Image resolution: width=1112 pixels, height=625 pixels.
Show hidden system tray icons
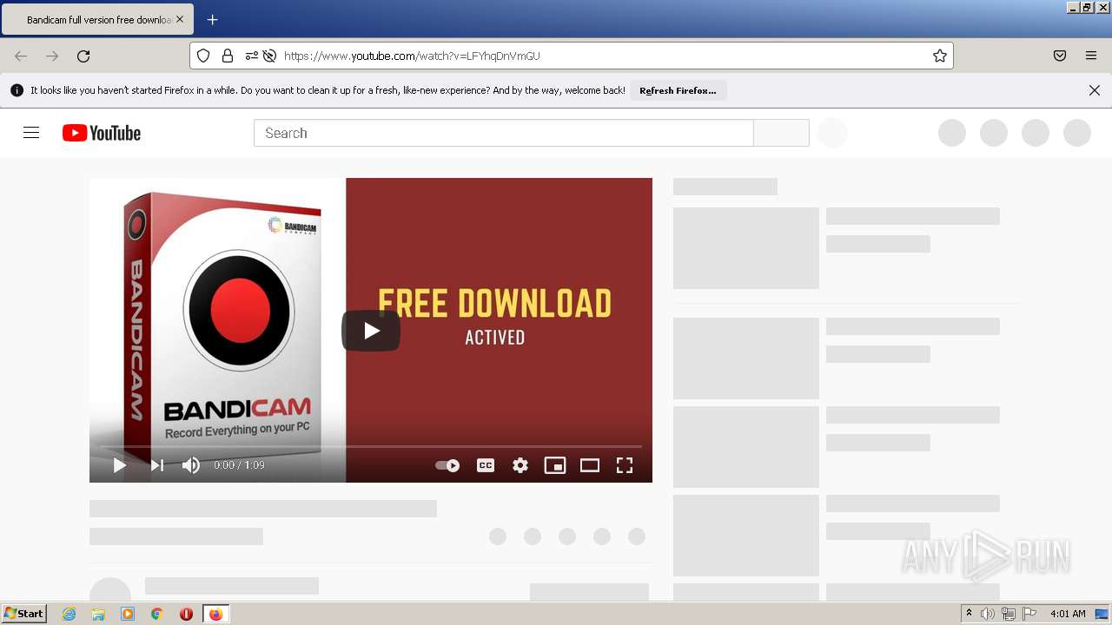coord(969,614)
